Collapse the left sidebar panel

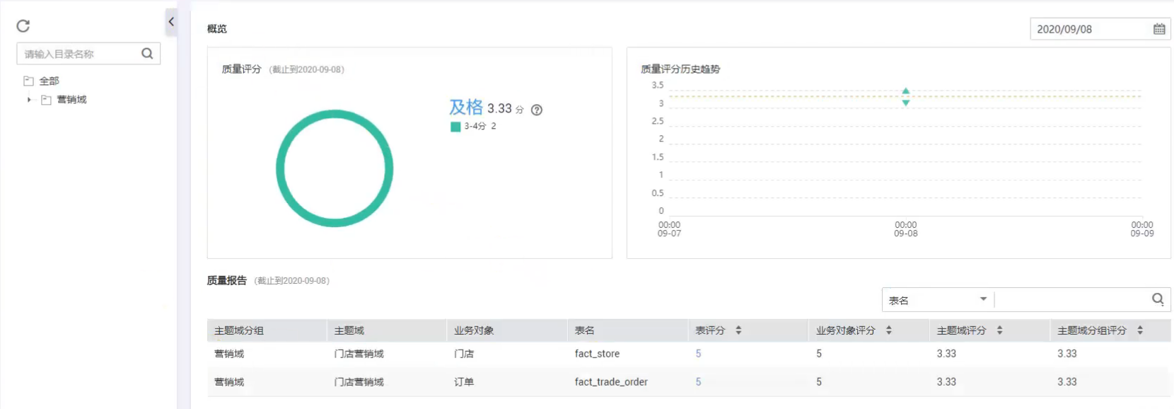point(171,22)
